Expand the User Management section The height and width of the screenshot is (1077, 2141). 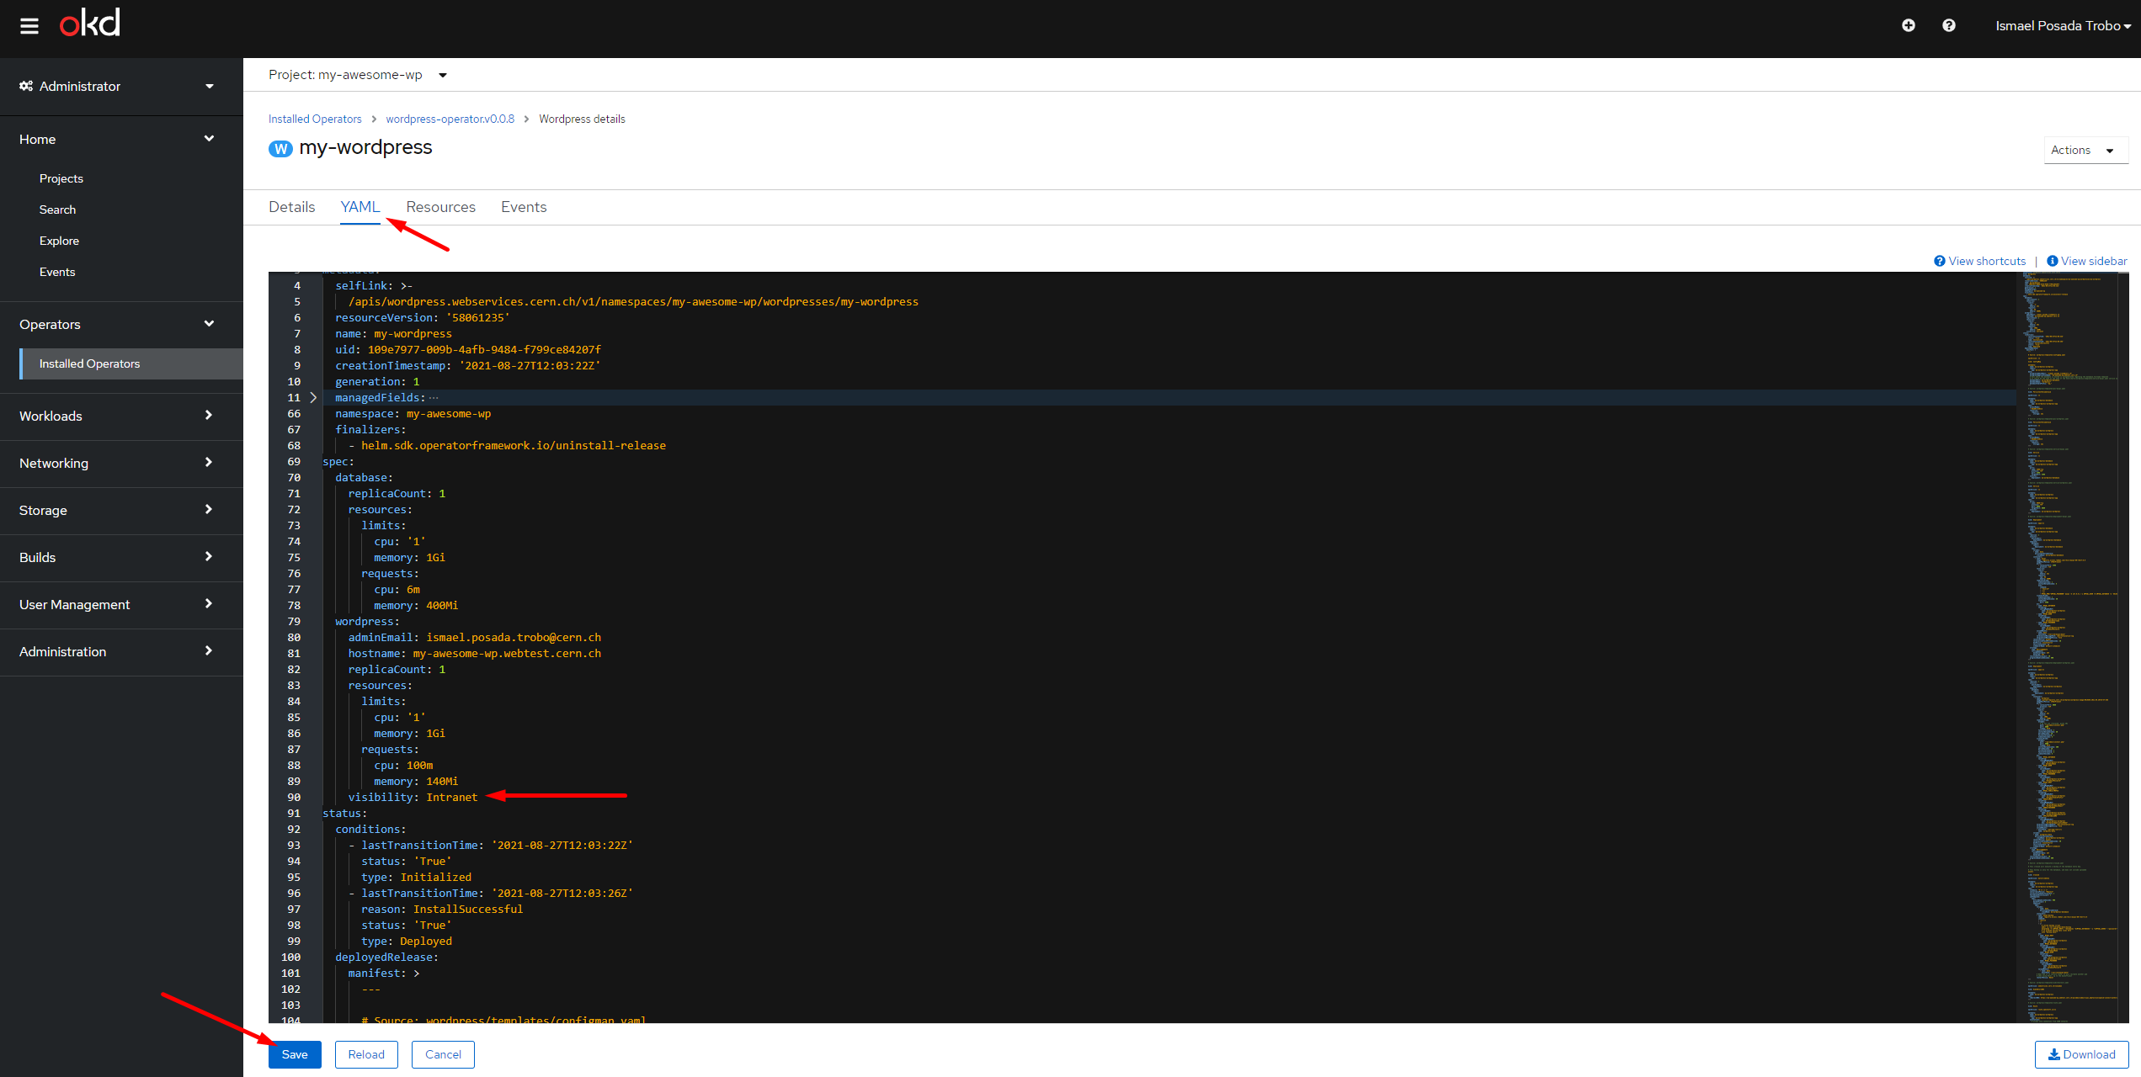[116, 604]
